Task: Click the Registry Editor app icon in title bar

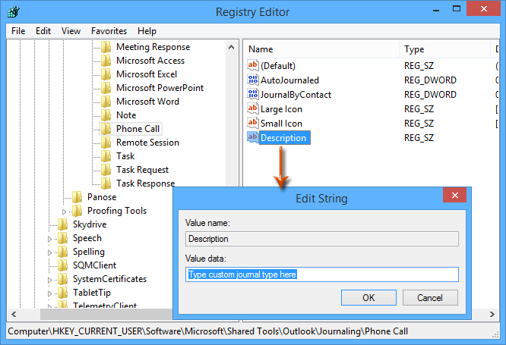Action: click(13, 12)
